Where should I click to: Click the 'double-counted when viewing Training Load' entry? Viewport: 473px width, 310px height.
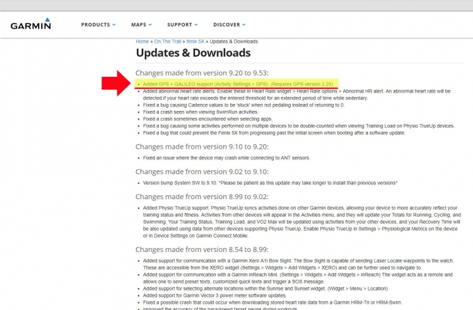(x=299, y=126)
